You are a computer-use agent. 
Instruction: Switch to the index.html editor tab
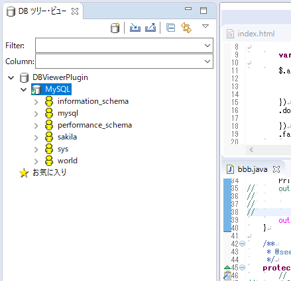(251, 34)
